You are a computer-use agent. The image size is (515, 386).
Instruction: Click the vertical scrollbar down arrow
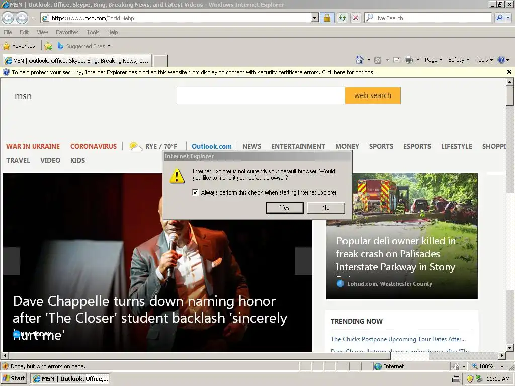click(x=510, y=348)
